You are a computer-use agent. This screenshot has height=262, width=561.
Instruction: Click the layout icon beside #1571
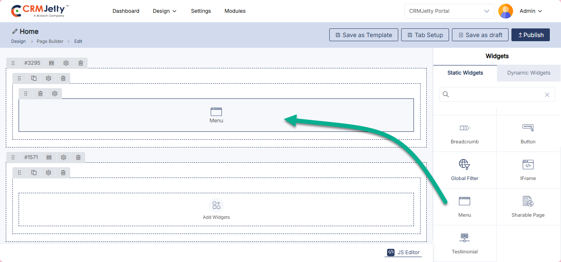point(49,157)
